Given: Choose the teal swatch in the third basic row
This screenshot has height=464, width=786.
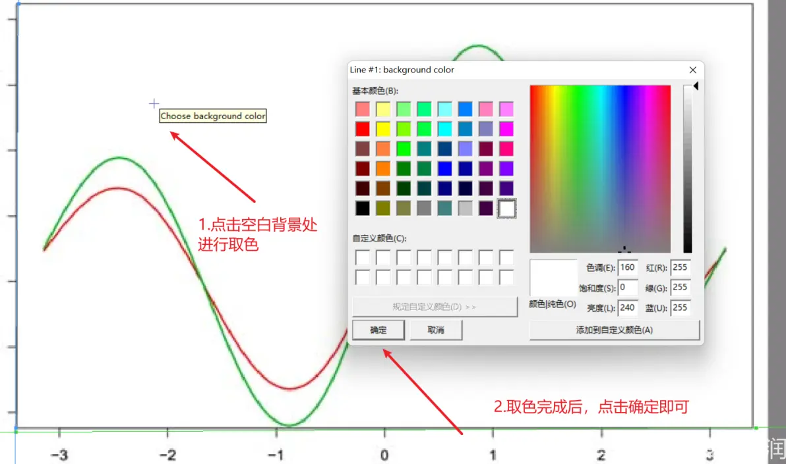Looking at the screenshot, I should pos(424,149).
